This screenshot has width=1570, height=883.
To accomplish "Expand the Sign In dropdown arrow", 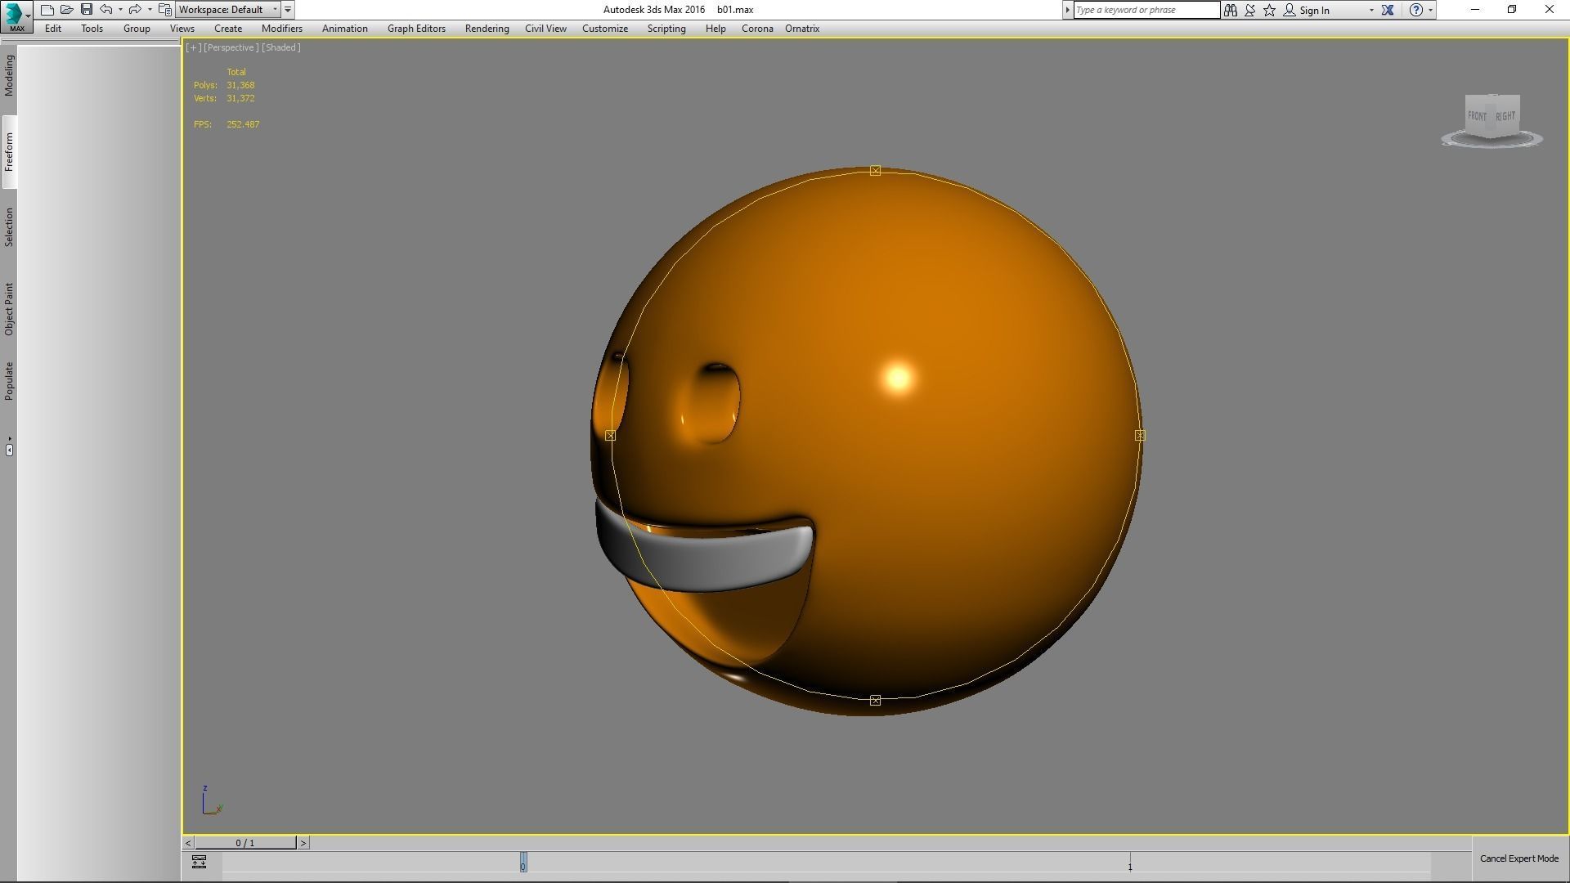I will [x=1371, y=10].
